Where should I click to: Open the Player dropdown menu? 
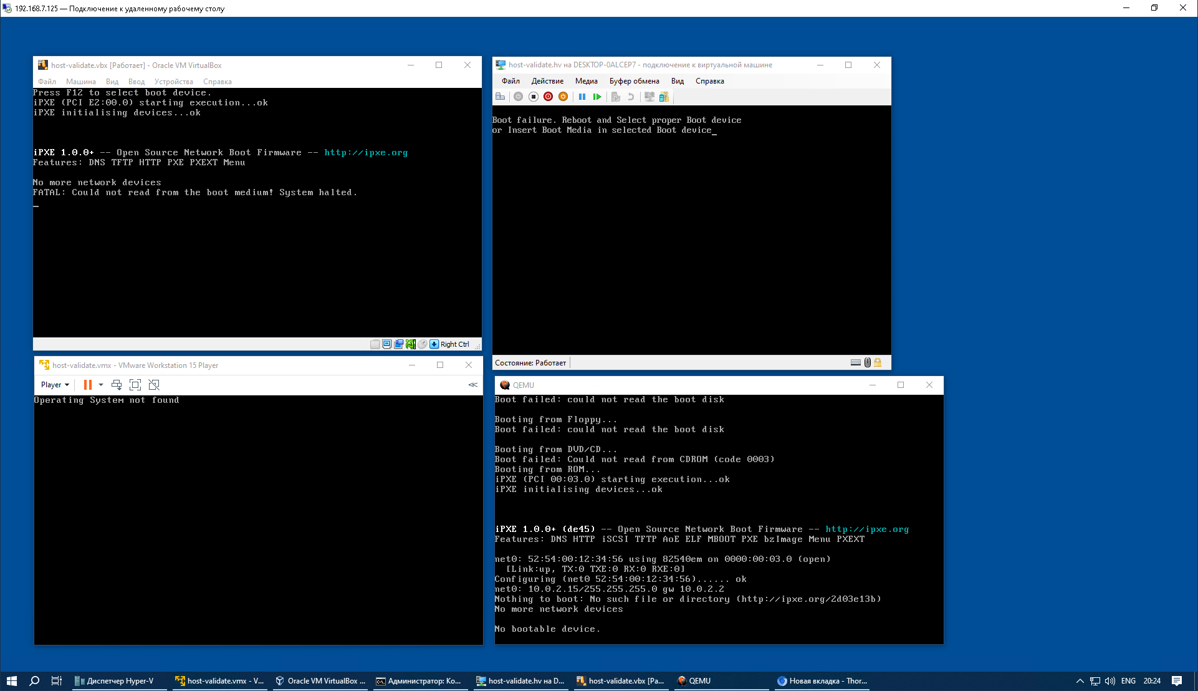[55, 385]
